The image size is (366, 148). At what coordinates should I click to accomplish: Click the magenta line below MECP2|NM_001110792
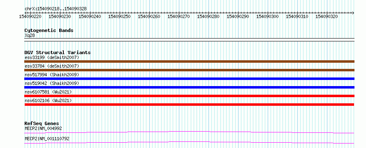189,142
